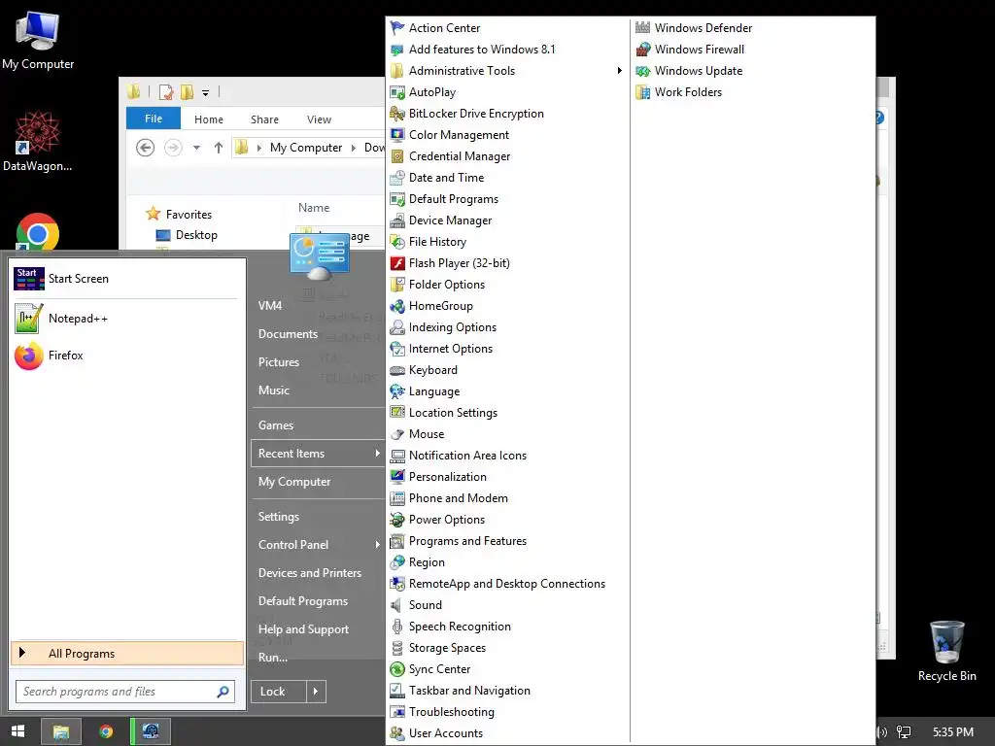Open Power Options icon

pyautogui.click(x=397, y=520)
